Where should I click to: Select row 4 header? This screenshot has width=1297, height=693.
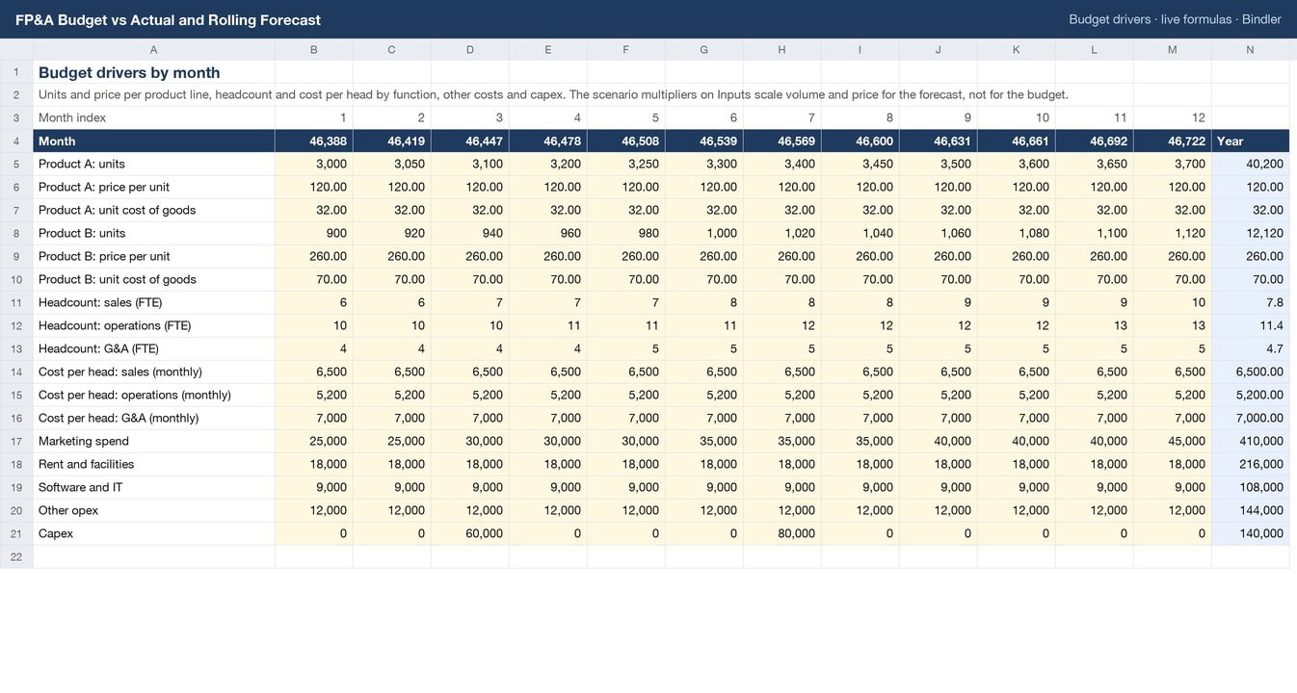16,141
